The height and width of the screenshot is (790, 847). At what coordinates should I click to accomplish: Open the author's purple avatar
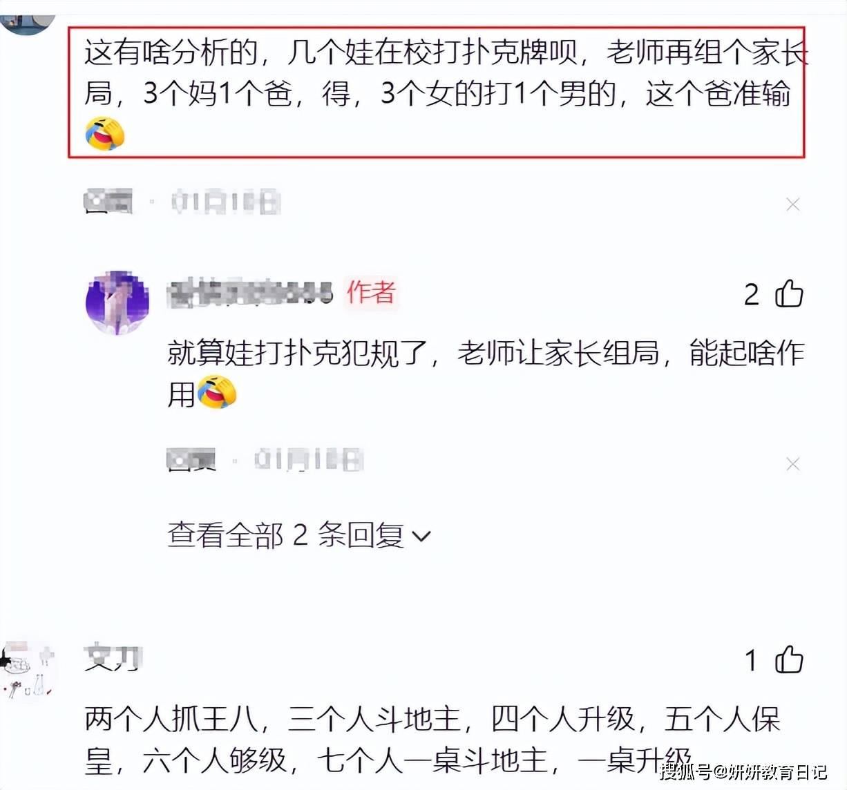117,302
